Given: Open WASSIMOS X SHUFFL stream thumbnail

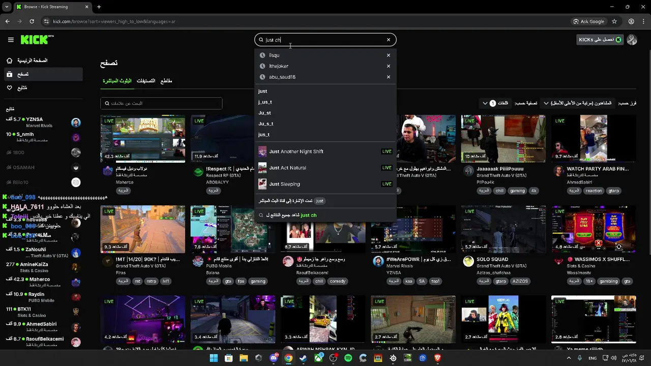Looking at the screenshot, I should pos(594,229).
